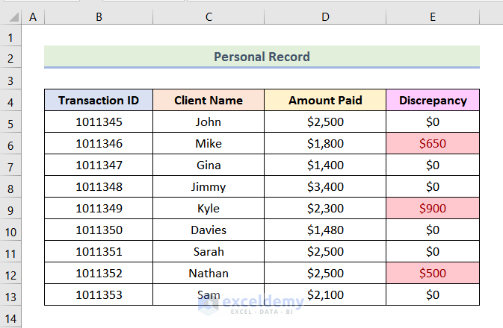Click the cell with name Gina
Screen dimensions: 503x328
[209, 165]
